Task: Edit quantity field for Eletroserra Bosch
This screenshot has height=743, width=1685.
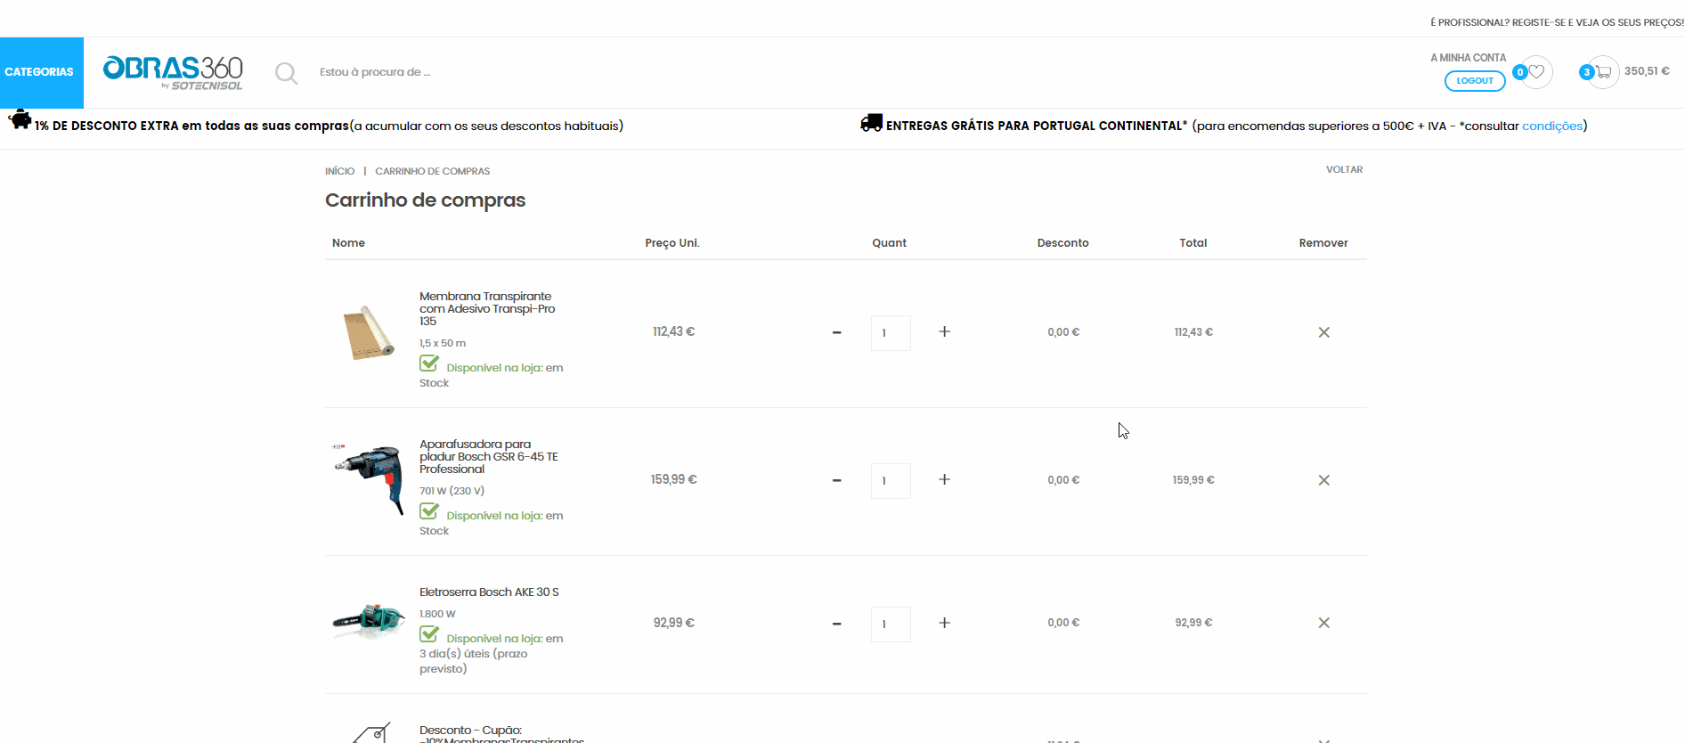Action: [x=891, y=625]
